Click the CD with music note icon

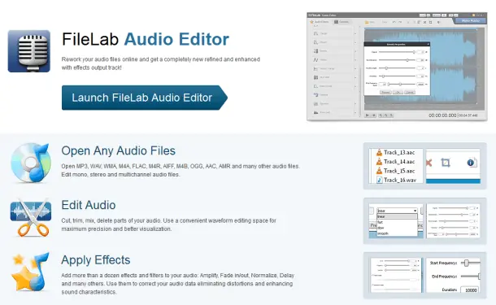click(30, 163)
